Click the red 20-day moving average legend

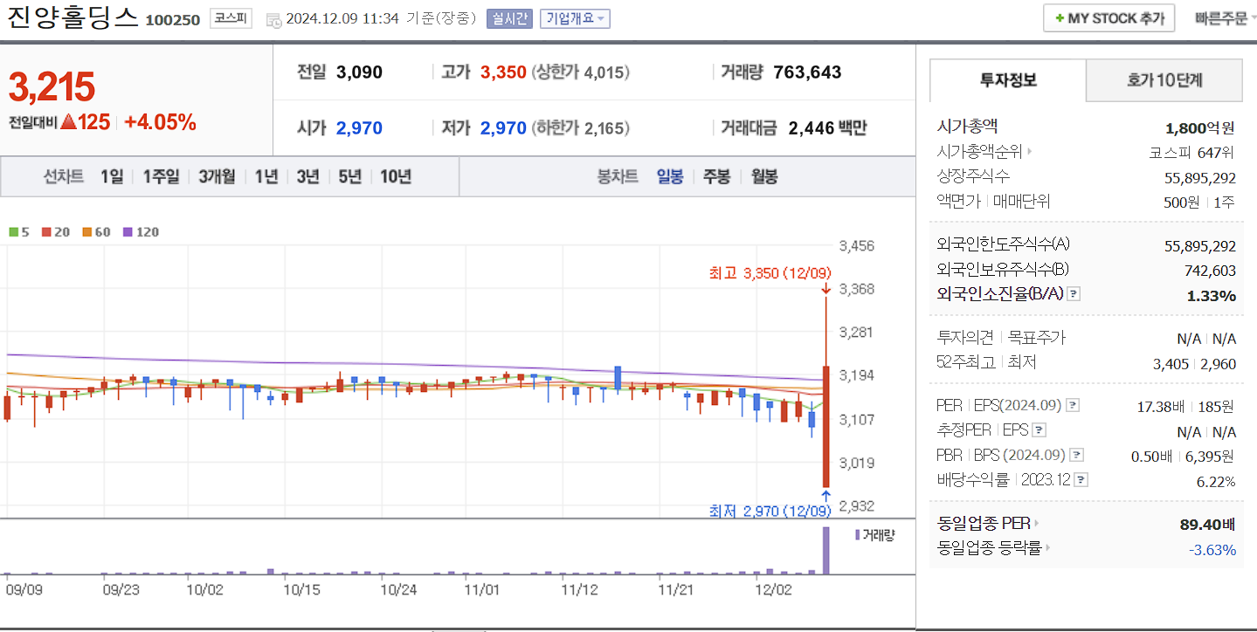pos(56,232)
